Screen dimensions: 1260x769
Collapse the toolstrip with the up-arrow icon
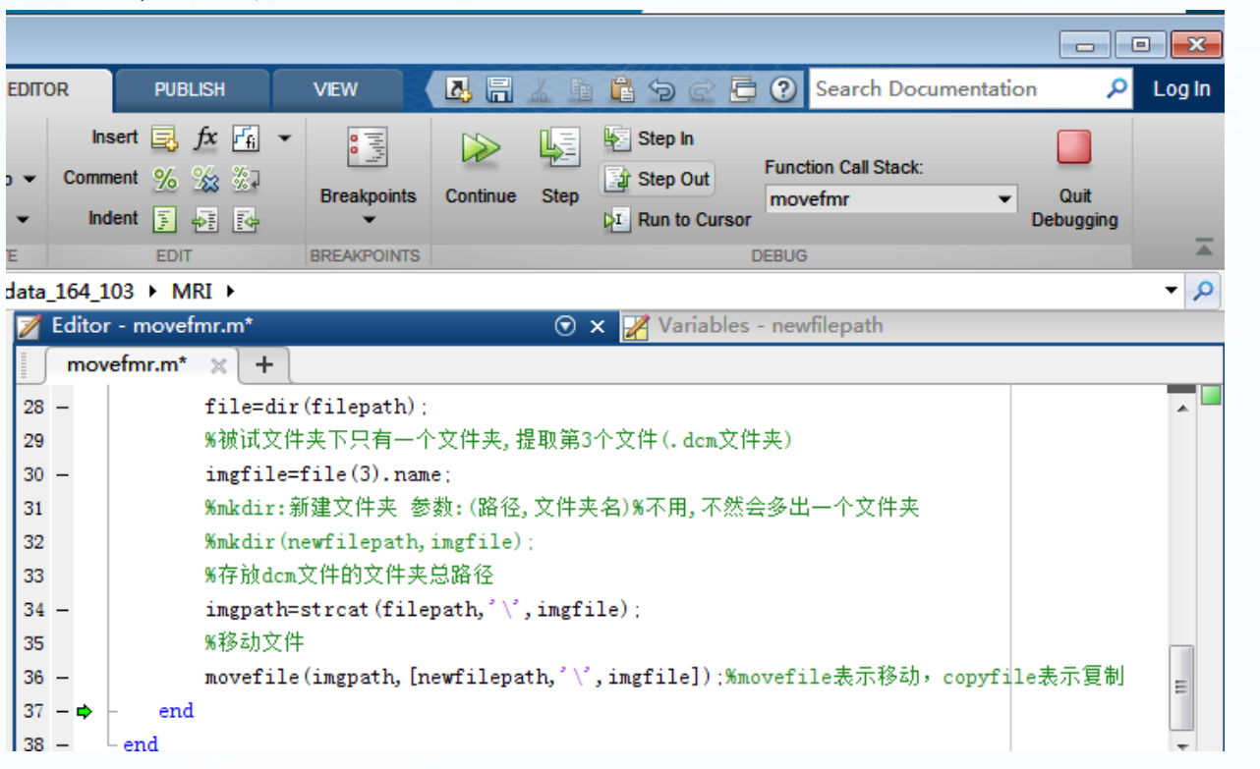[x=1204, y=246]
